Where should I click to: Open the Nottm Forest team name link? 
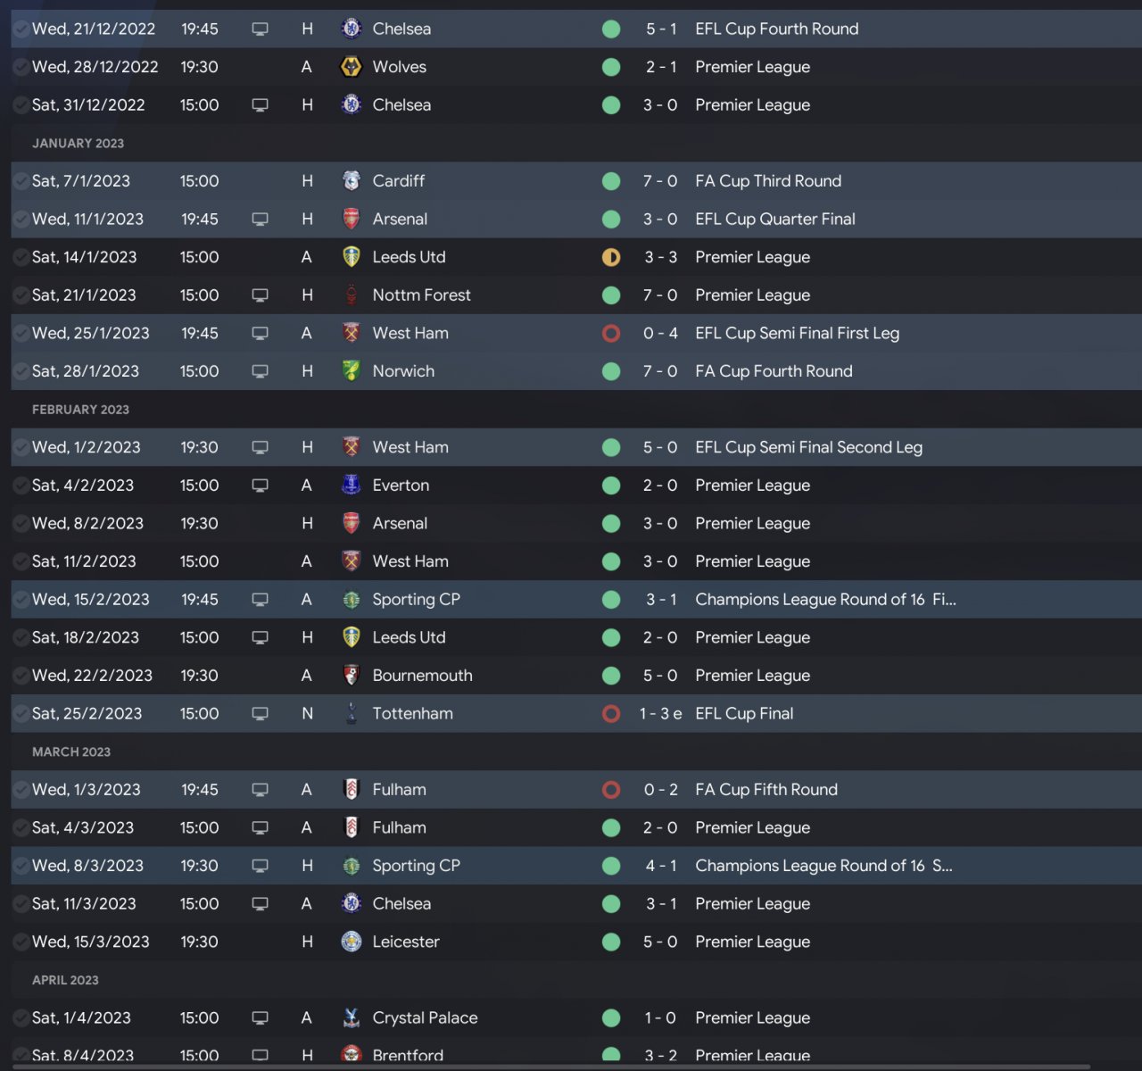click(421, 295)
